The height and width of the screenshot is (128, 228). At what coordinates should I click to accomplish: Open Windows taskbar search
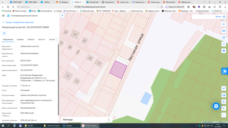point(9,126)
